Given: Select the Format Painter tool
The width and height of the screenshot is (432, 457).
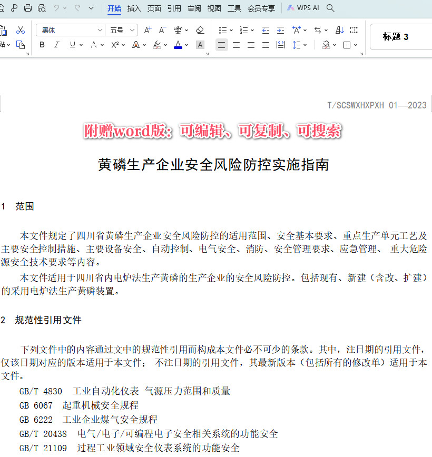Looking at the screenshot, I should pyautogui.click(x=5, y=30).
